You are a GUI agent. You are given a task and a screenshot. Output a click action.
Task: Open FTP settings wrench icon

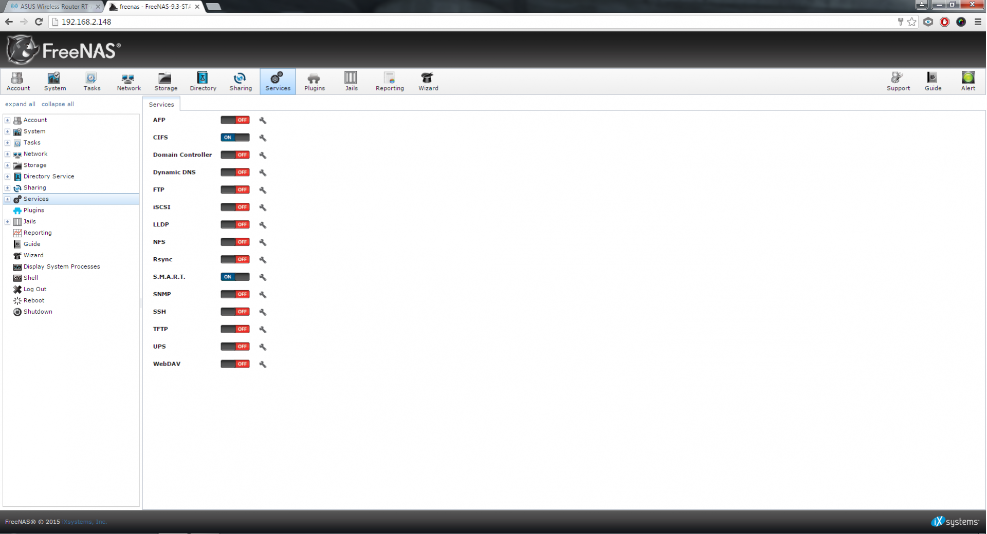(263, 190)
